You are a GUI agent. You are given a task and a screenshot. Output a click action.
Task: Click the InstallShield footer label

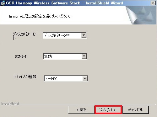pos(10,104)
